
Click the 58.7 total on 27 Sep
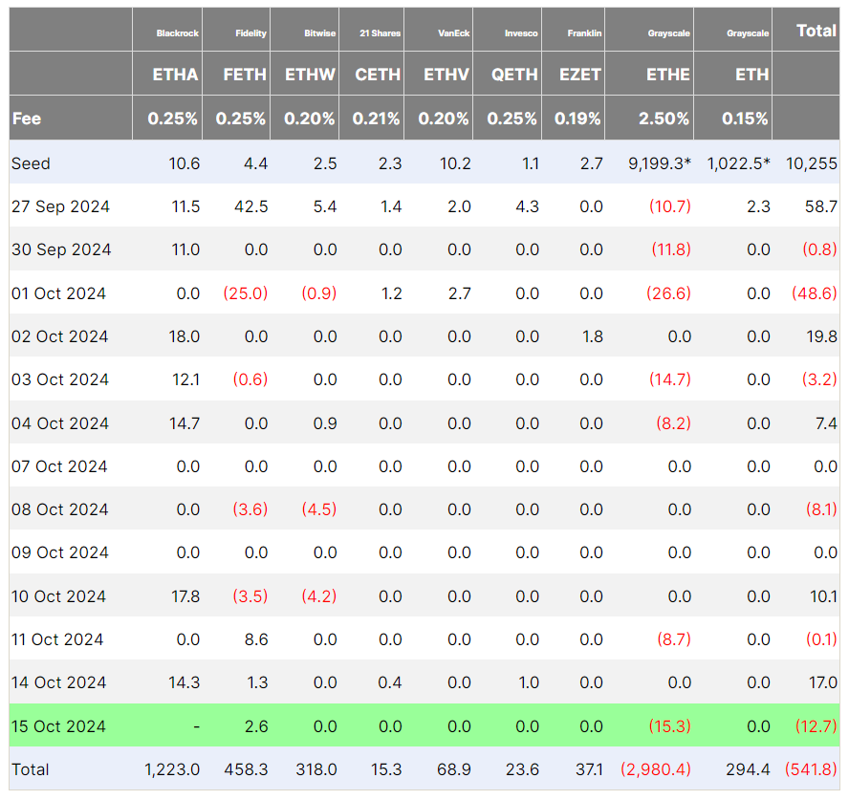click(x=821, y=206)
